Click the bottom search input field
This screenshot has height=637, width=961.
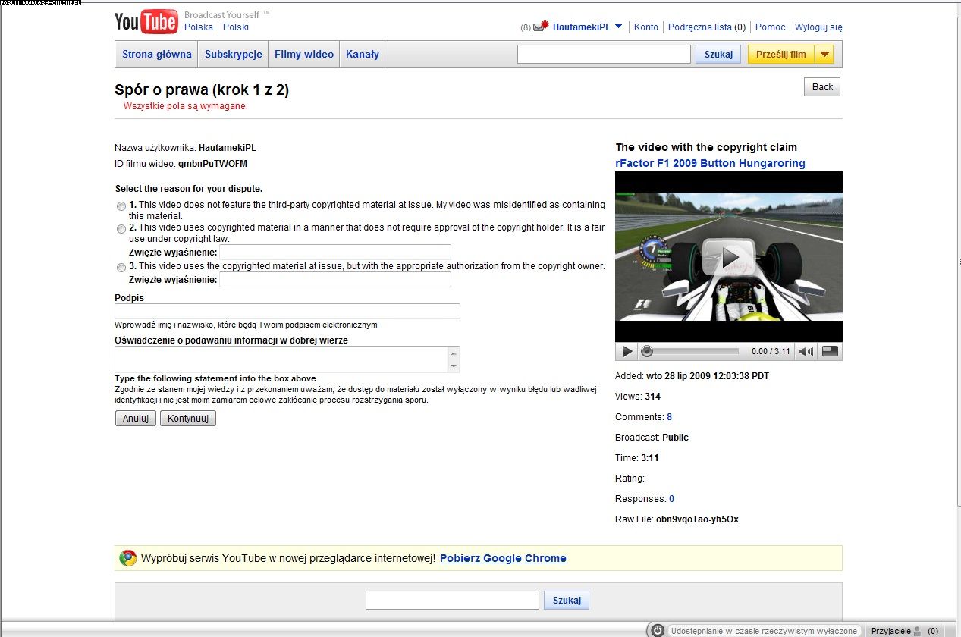pos(453,601)
